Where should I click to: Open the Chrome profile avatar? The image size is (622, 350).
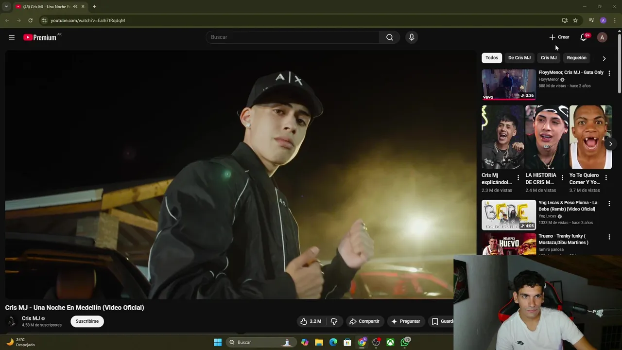click(603, 20)
